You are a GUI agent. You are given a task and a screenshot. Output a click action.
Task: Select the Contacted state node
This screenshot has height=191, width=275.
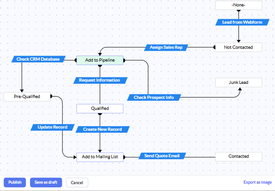pyautogui.click(x=239, y=156)
